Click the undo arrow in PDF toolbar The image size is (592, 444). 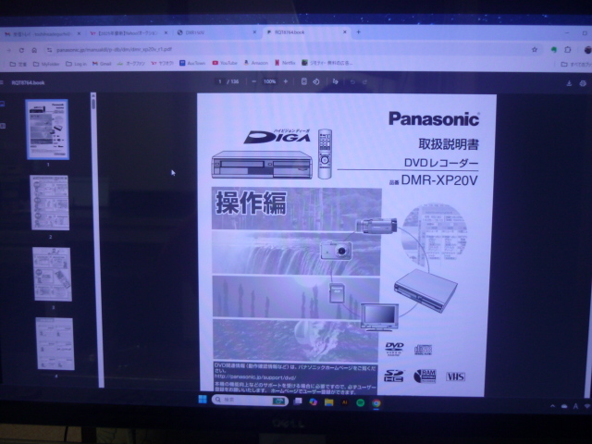(352, 82)
